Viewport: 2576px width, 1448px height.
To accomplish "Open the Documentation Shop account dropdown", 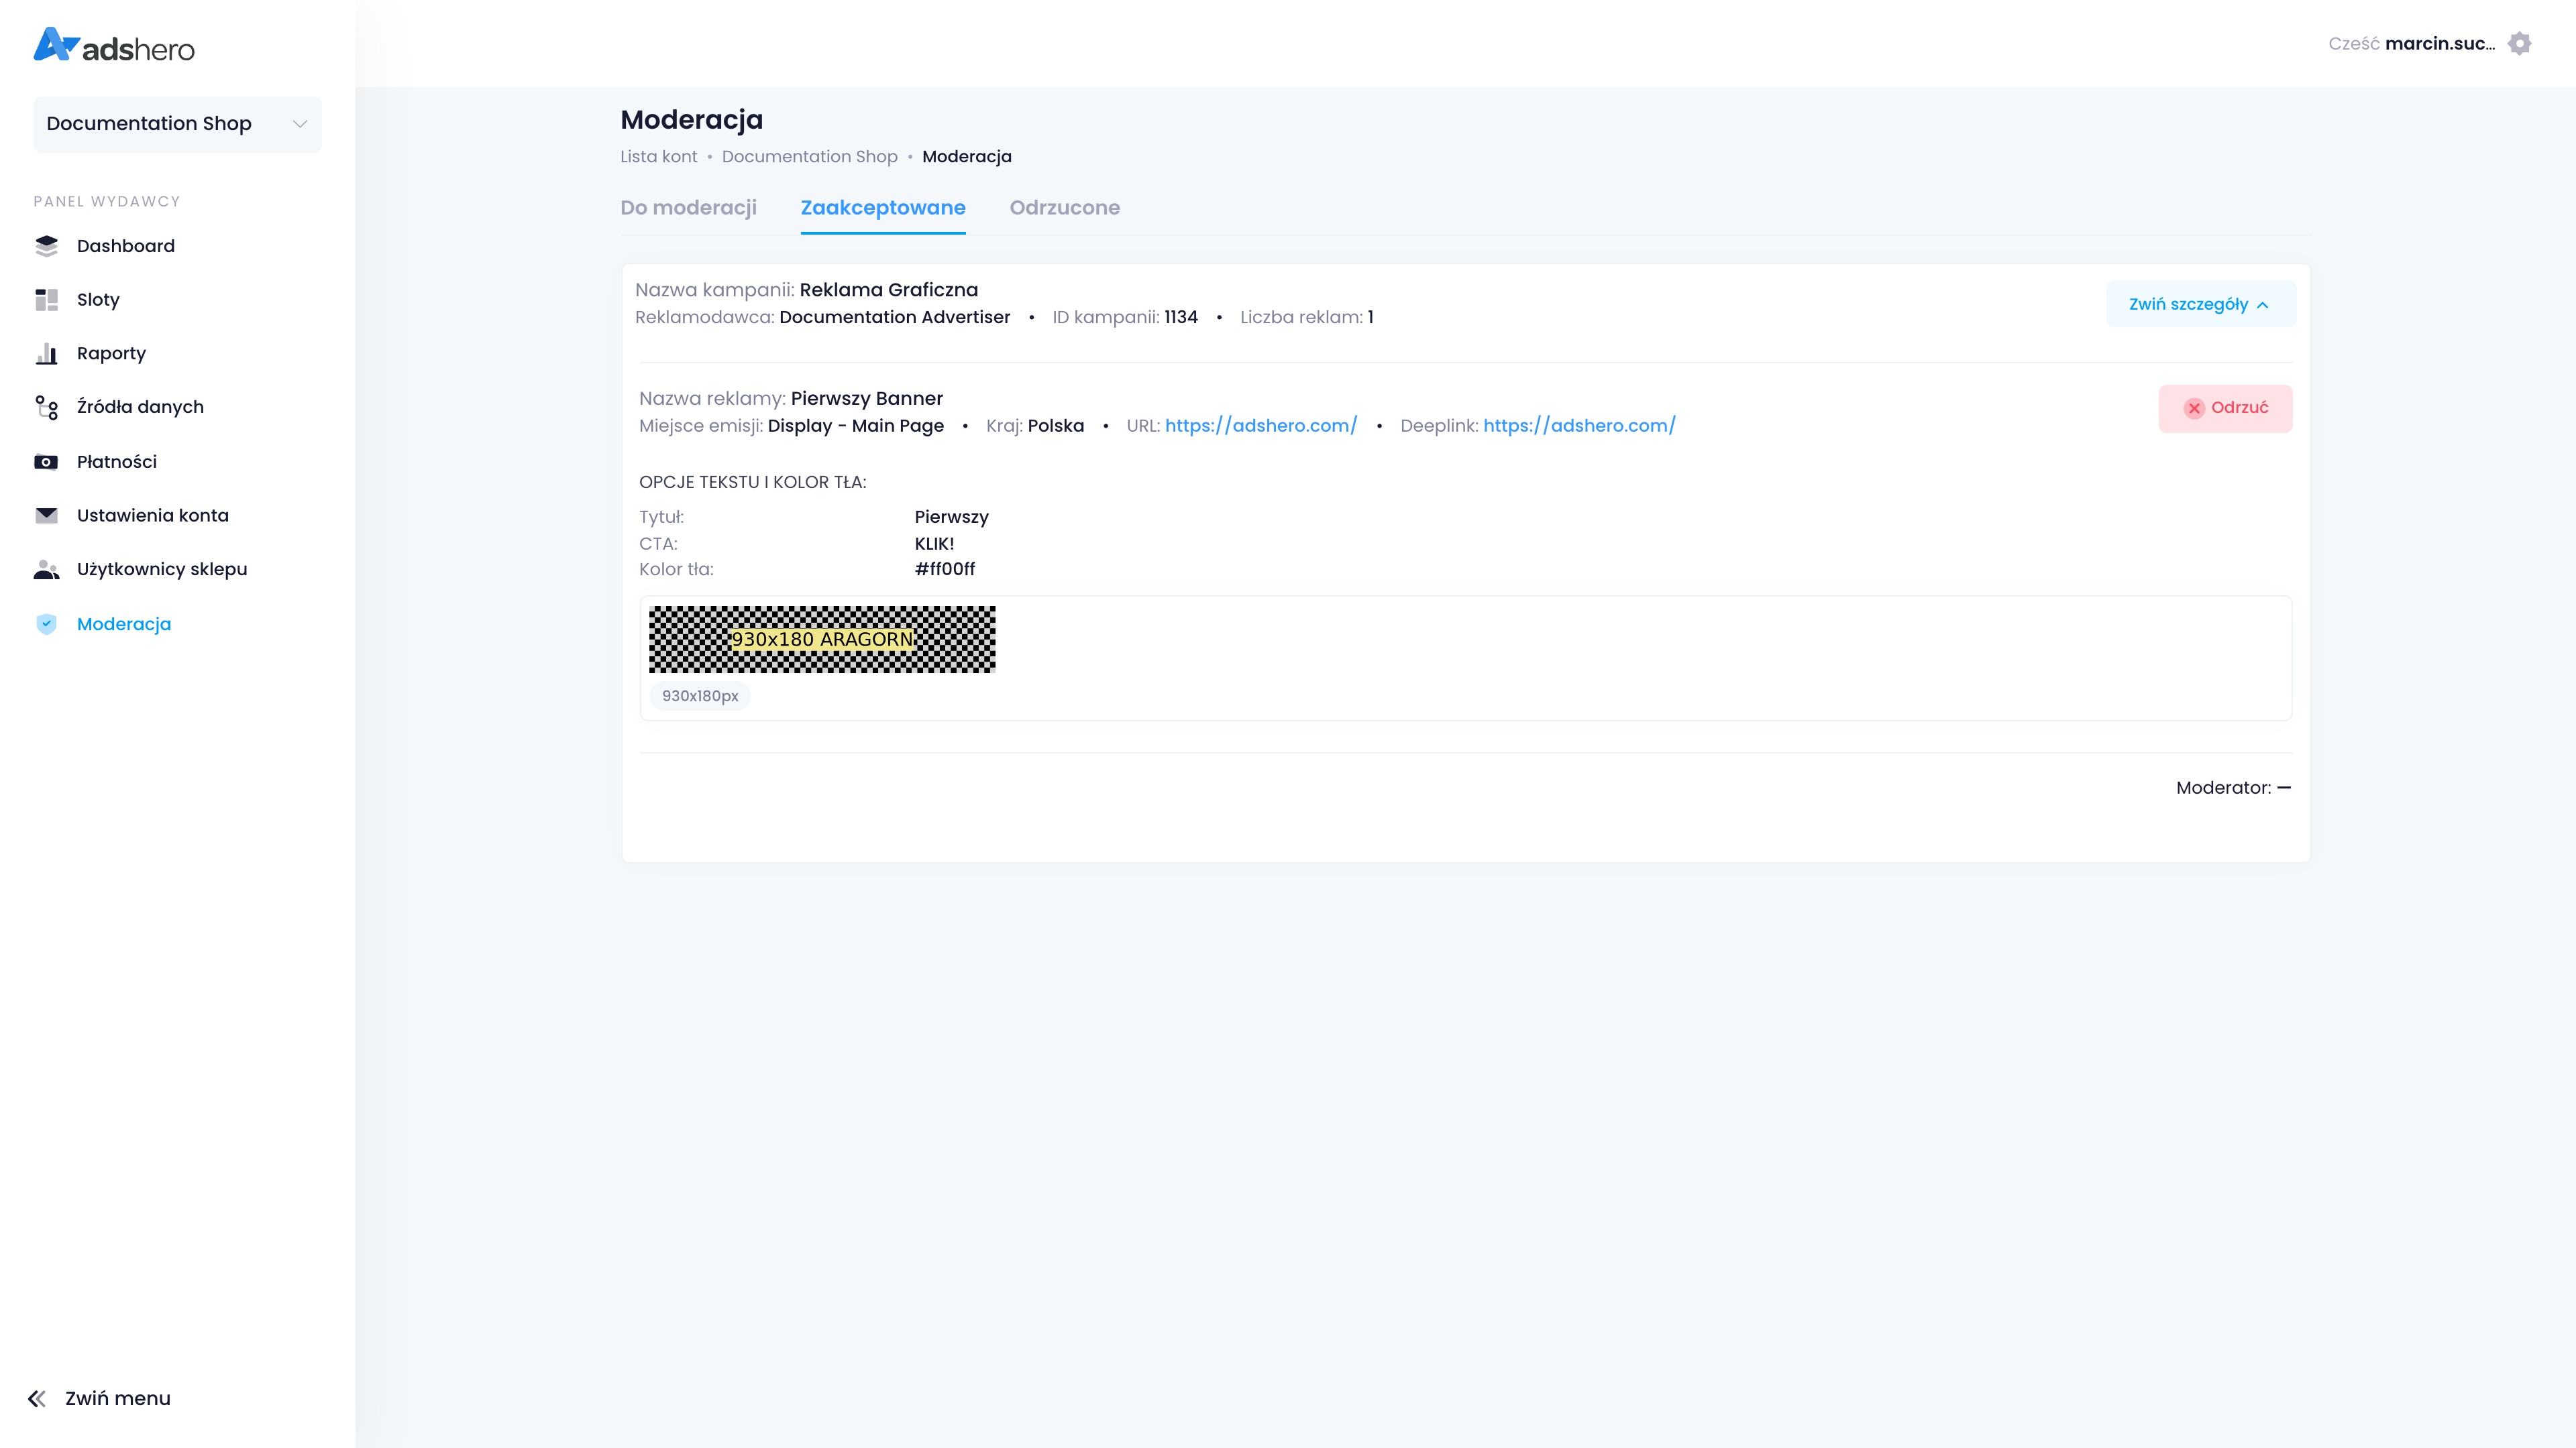I will (x=177, y=124).
